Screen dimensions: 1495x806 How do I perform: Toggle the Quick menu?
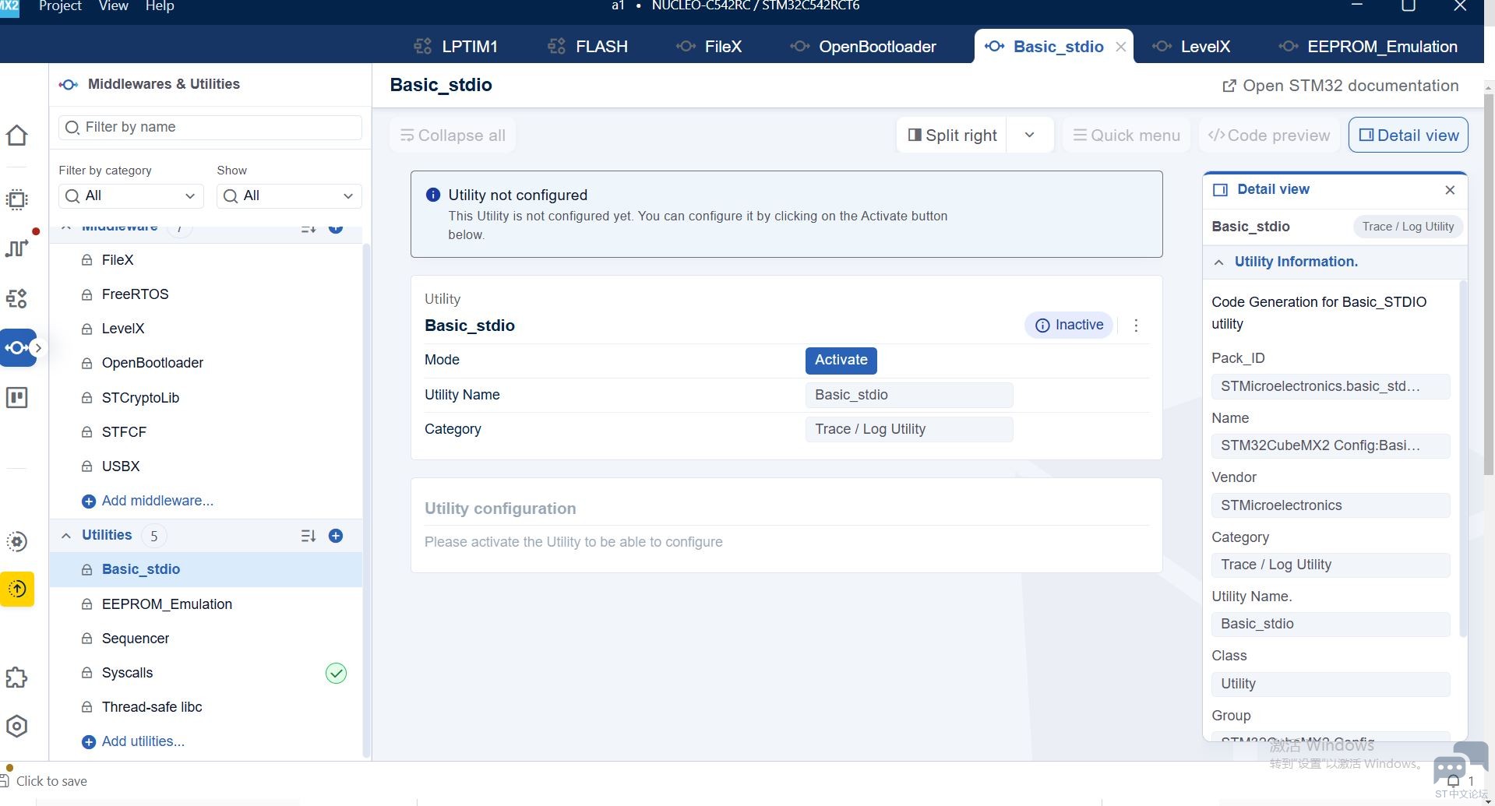pyautogui.click(x=1127, y=136)
